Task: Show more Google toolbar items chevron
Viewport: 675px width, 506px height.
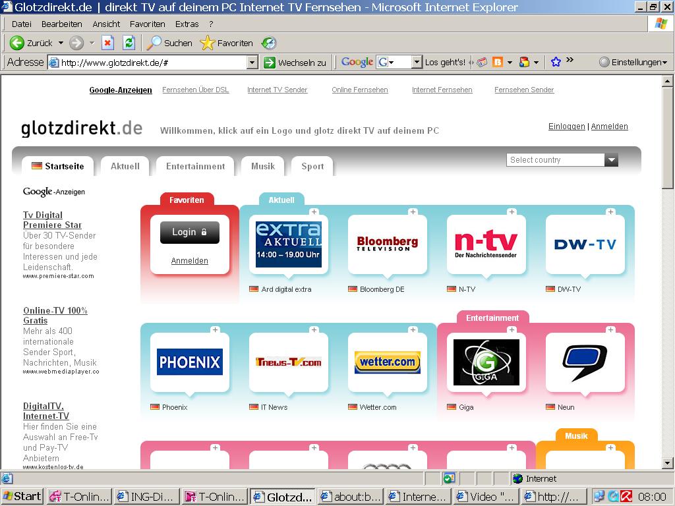Action: pos(570,60)
